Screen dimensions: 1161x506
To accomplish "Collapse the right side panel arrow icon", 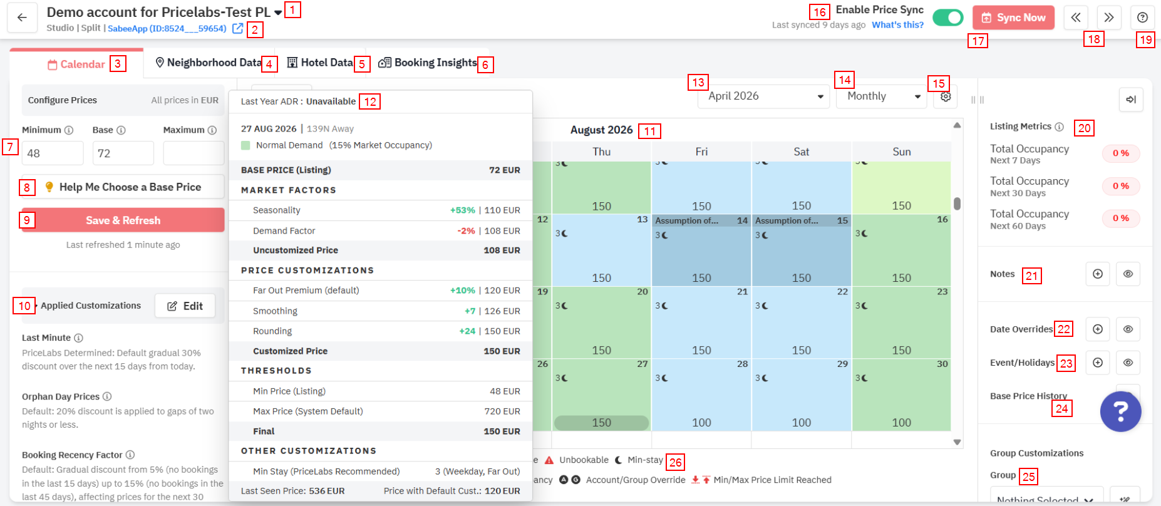I will pyautogui.click(x=1130, y=100).
